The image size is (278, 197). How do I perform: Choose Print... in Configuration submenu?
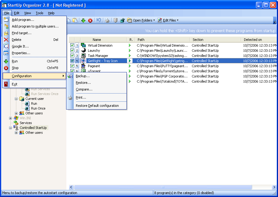pyautogui.click(x=97, y=97)
